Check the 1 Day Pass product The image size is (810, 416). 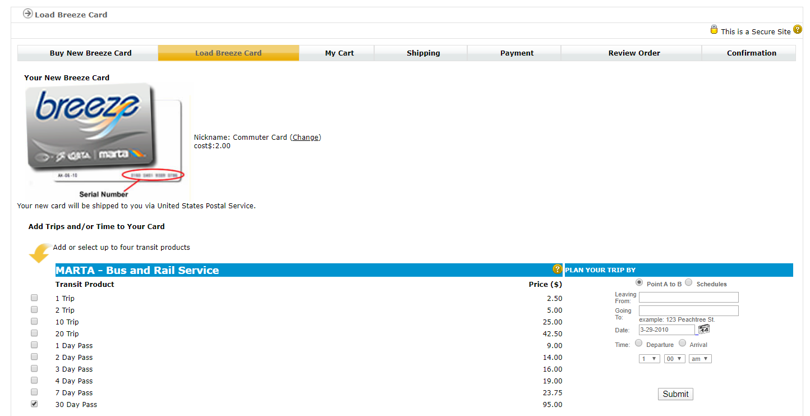point(34,345)
